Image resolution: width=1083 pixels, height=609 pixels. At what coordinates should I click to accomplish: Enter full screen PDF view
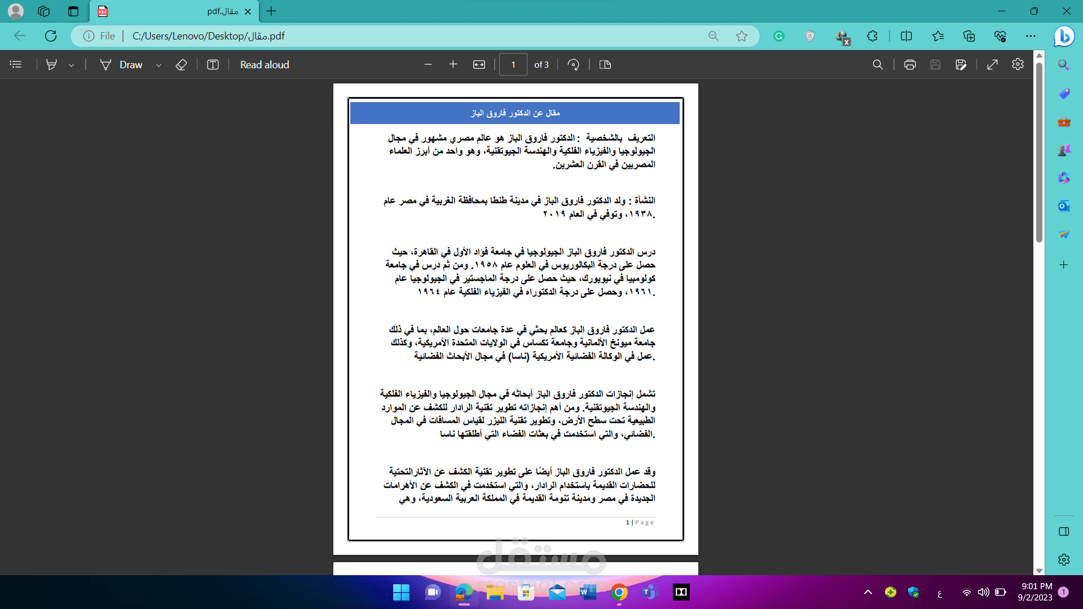992,65
